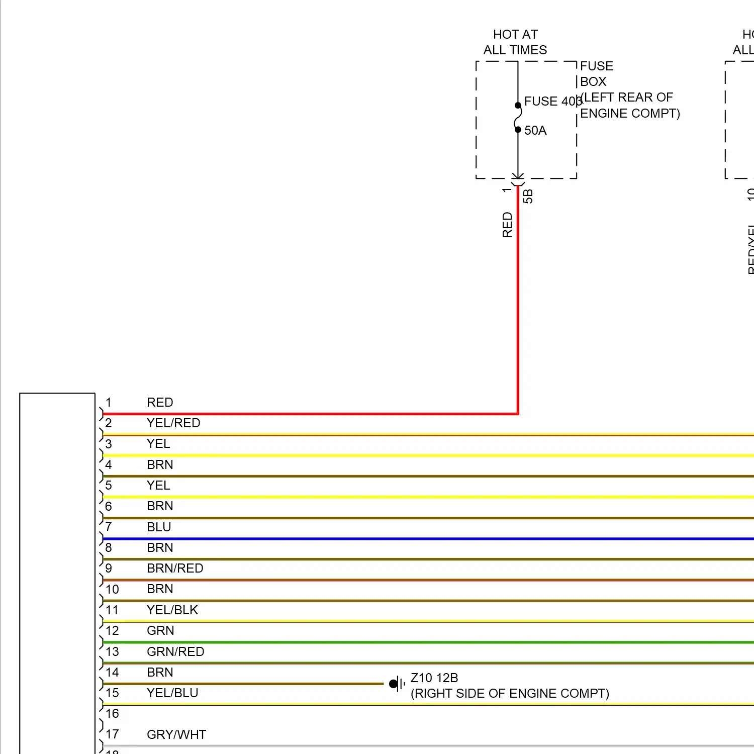Click '(RIGHT SIDE OF ENGINE COMPT)' text
The height and width of the screenshot is (754, 754).
click(510, 693)
